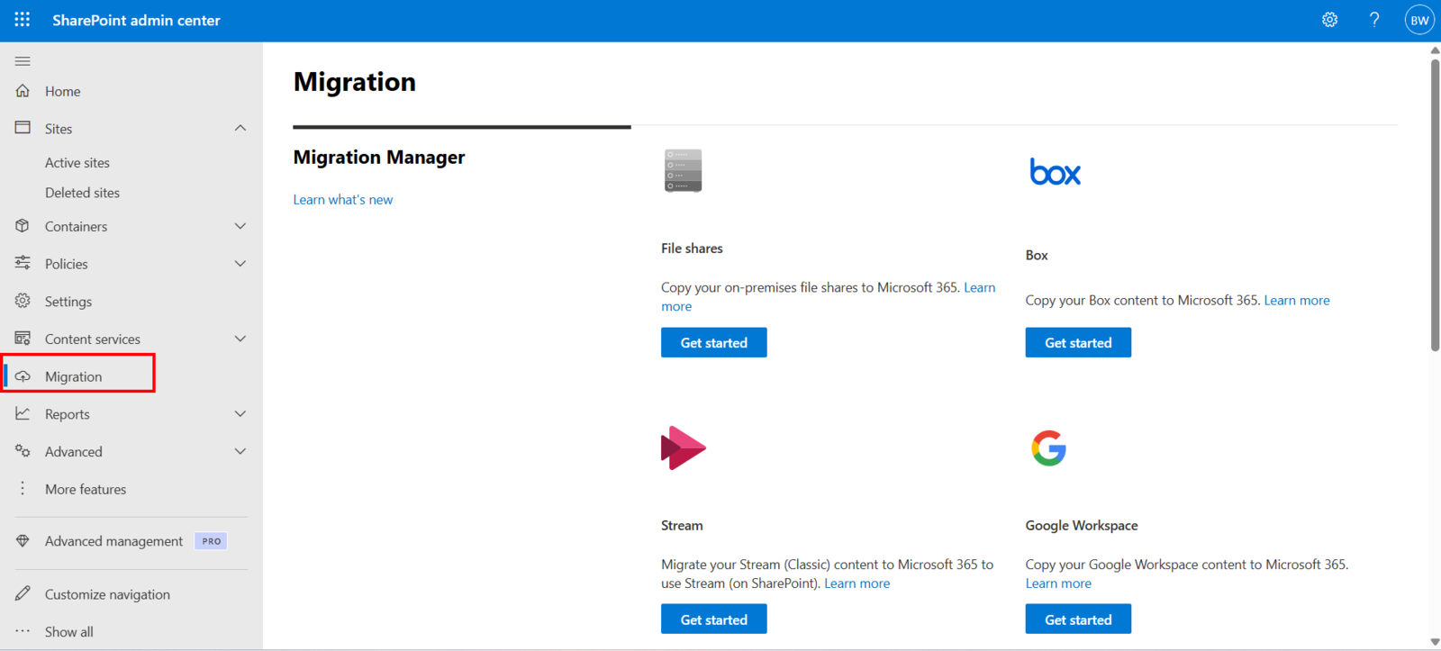
Task: Click the Reports chart icon
Action: pyautogui.click(x=23, y=413)
